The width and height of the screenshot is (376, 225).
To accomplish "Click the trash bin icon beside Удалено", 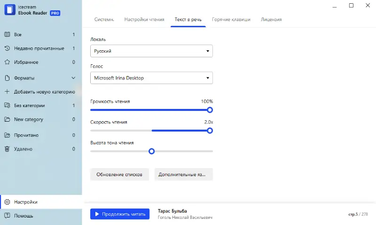I will (x=7, y=149).
